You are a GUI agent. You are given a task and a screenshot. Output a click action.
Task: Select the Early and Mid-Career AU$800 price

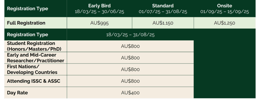130,58
